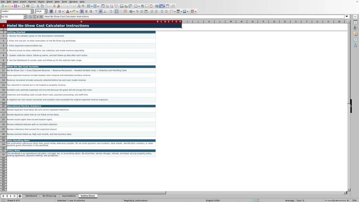359x202 pixels.
Task: Format cells as percent
Action: pyautogui.click(x=137, y=11)
